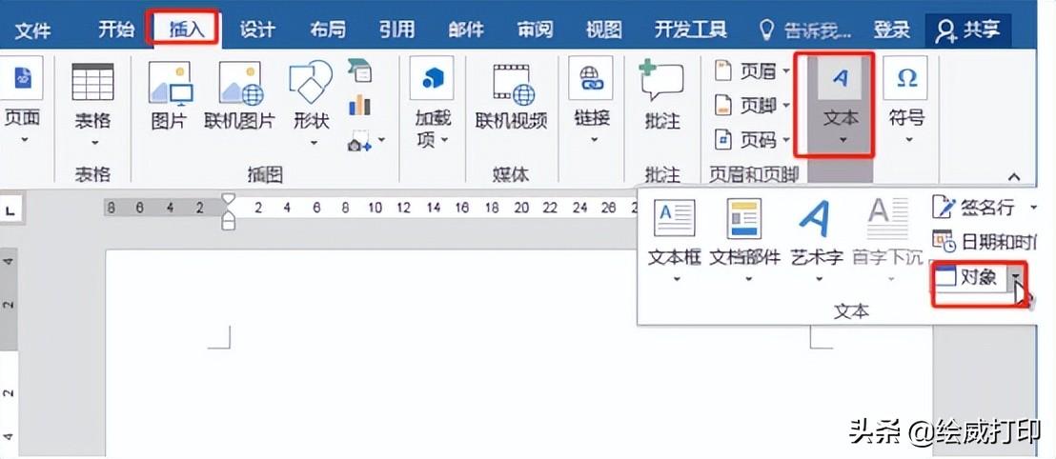Insert a picture with 图片
Viewport: 1056px width, 459px height.
(x=169, y=95)
